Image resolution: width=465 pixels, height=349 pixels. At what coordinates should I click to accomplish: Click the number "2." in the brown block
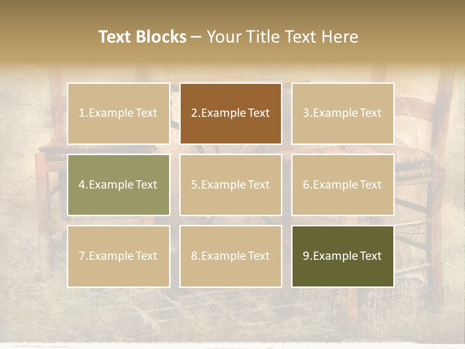(x=196, y=113)
